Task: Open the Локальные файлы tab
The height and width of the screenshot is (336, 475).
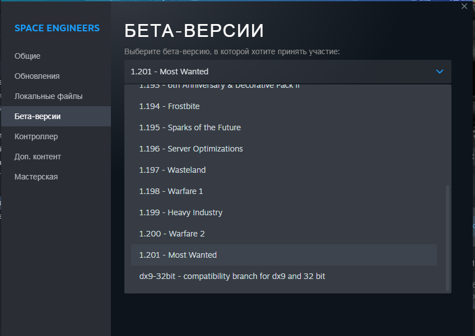Action: [x=48, y=96]
